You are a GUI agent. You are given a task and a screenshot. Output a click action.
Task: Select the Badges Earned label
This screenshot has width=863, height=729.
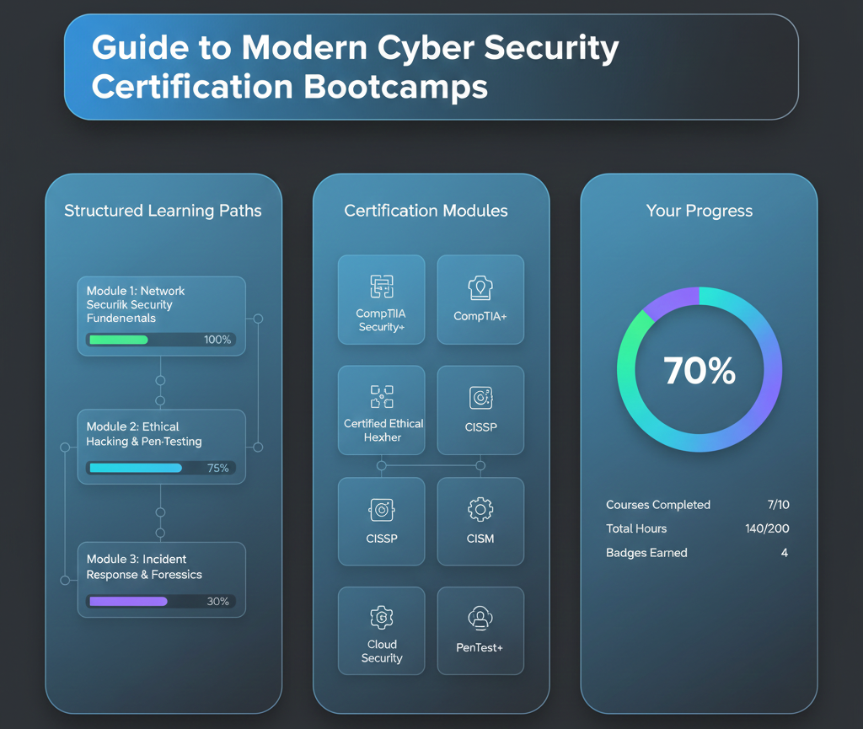click(x=646, y=553)
